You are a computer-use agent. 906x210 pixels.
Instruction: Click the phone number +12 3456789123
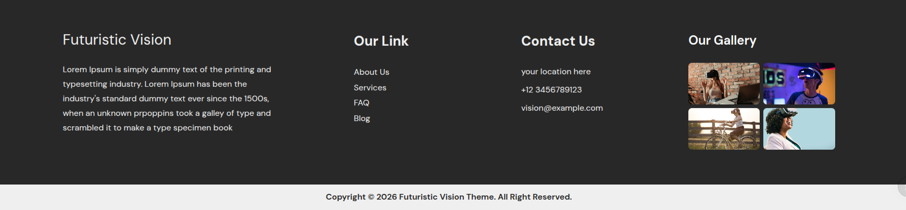click(551, 90)
